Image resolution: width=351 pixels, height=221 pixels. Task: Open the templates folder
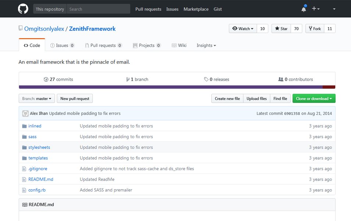point(38,158)
